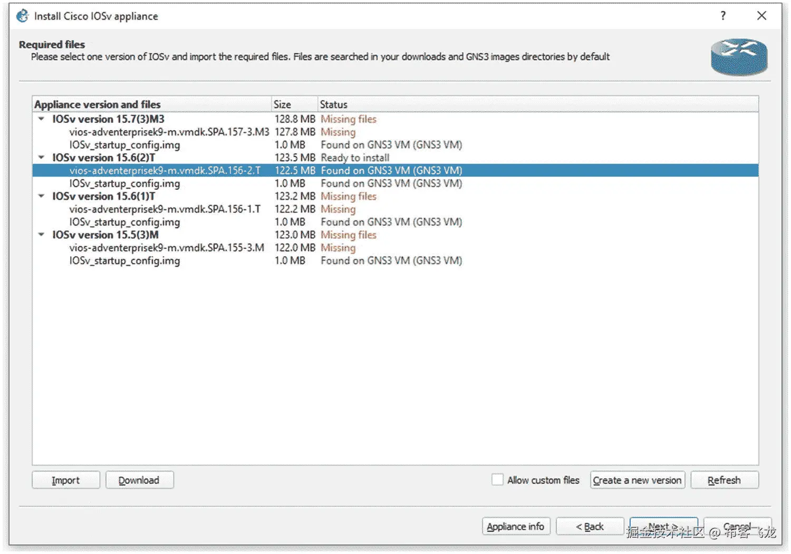
Task: Select IOSv_startup_config.img under version 15.6(2)T
Action: [395, 183]
